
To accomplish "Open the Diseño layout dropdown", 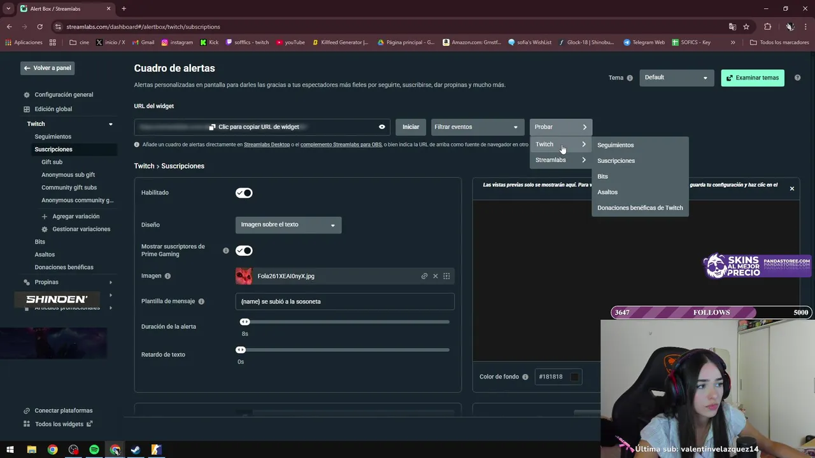I will tap(288, 225).
